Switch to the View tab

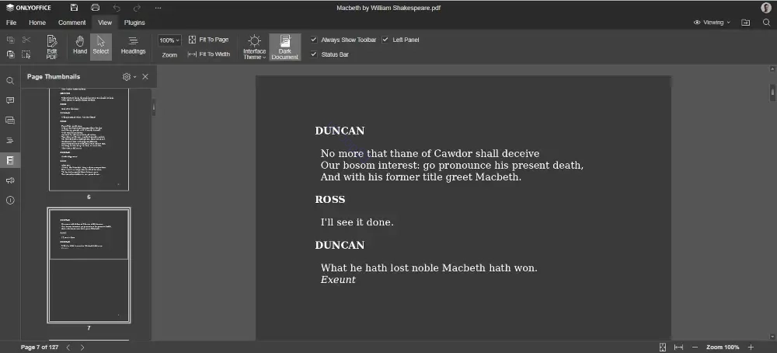click(x=105, y=23)
